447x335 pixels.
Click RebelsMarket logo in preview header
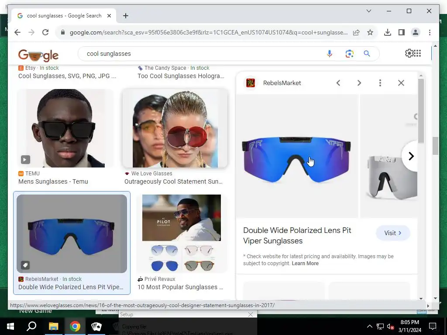pos(251,83)
